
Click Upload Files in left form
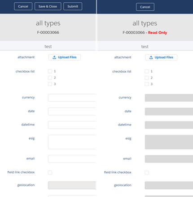(65, 57)
